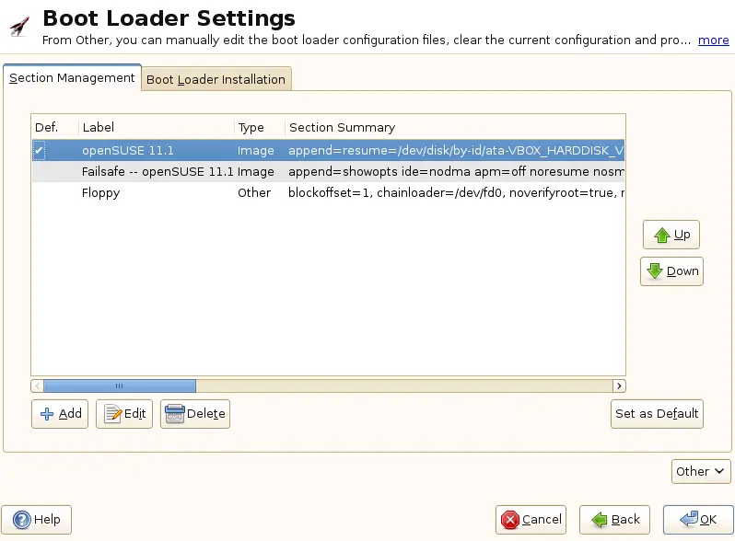Open the Other dropdown menu

(x=701, y=471)
